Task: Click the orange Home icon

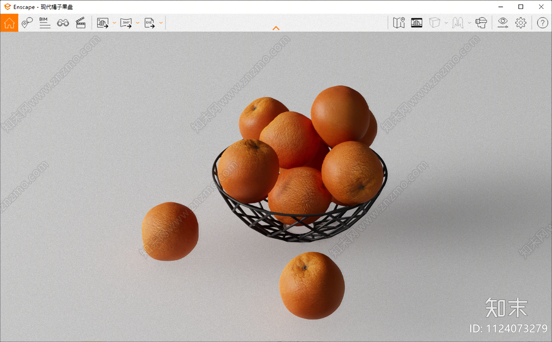Action: click(x=9, y=23)
